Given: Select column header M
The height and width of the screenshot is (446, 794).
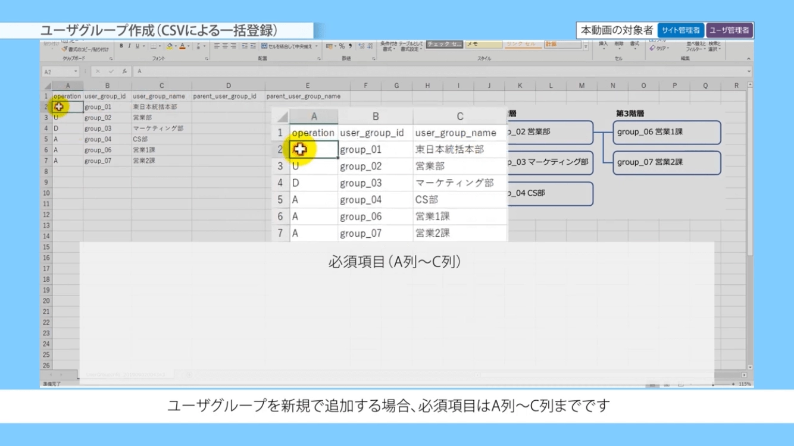Looking at the screenshot, I should 582,86.
